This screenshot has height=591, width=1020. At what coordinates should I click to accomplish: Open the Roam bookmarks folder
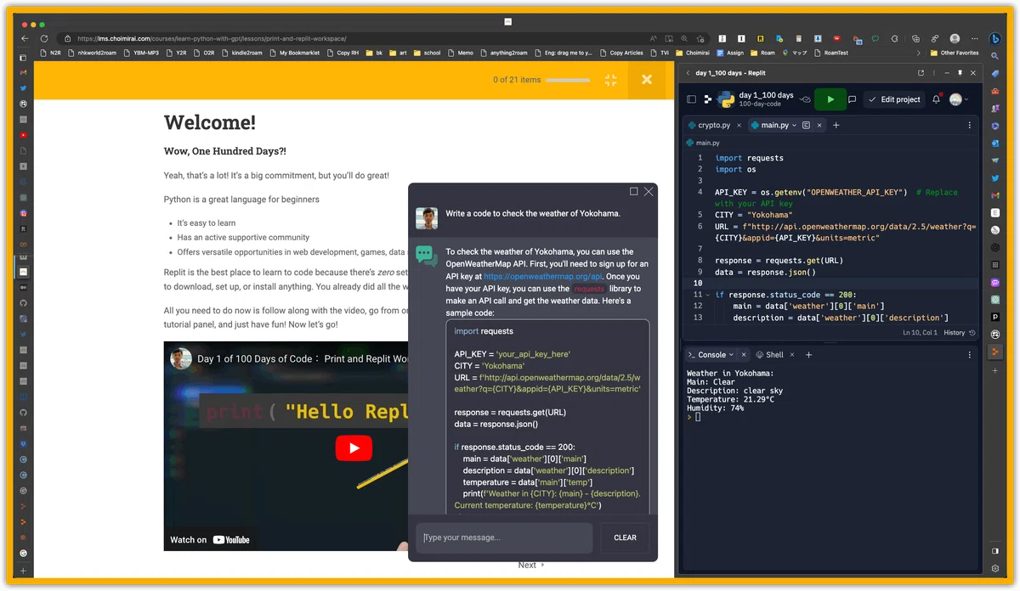[762, 53]
